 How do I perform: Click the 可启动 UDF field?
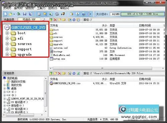[x=29, y=19]
